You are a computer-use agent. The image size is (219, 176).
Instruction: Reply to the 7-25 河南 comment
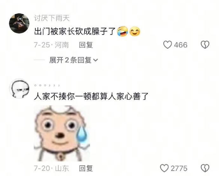86,45
